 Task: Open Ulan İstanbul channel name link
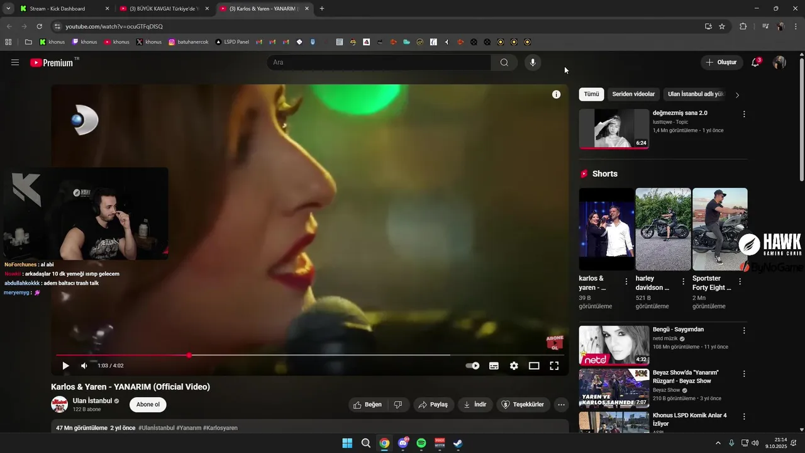click(x=92, y=401)
